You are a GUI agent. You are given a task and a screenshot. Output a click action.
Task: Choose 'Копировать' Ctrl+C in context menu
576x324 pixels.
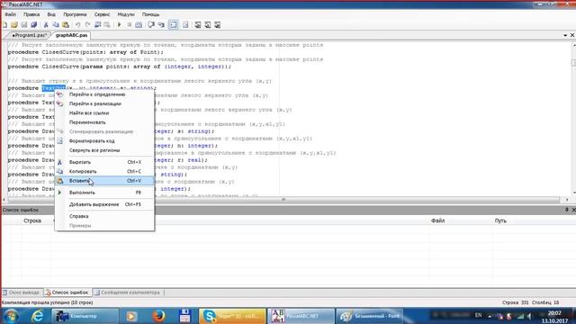[104, 172]
